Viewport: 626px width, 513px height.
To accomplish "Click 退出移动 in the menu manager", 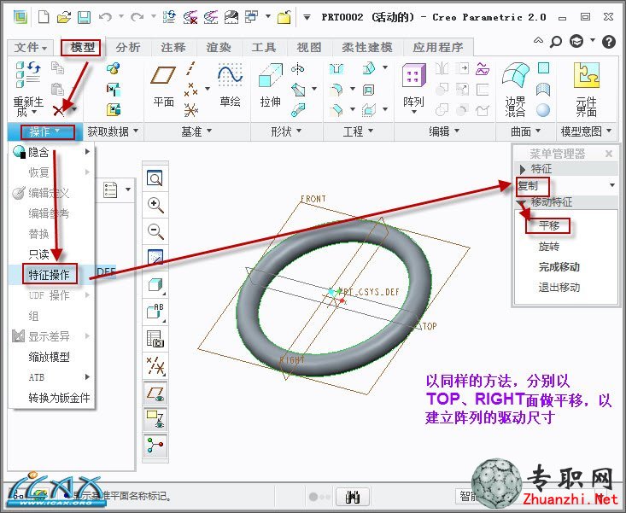I will [559, 287].
